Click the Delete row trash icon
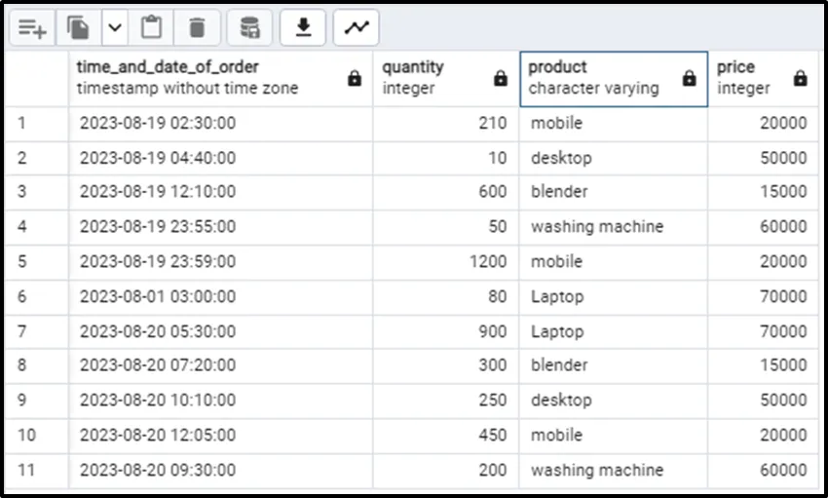Image resolution: width=828 pixels, height=498 pixels. (x=197, y=28)
